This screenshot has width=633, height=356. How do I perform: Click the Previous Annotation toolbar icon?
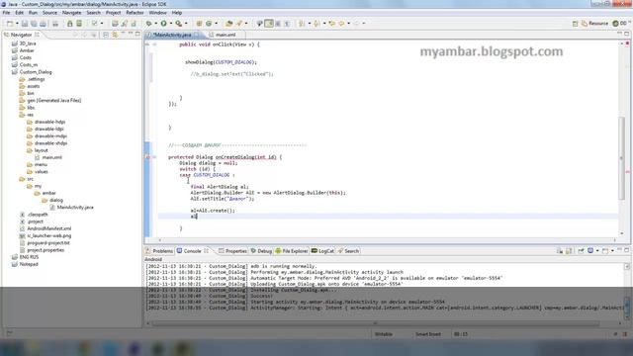pos(316,24)
